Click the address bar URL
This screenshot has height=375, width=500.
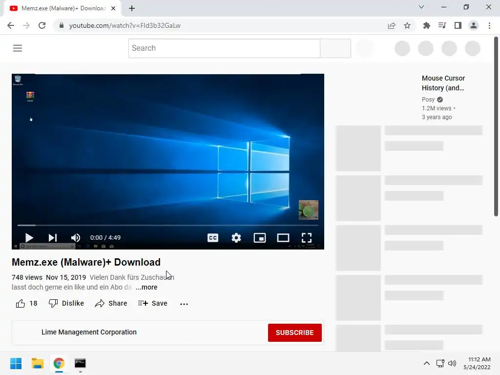[x=125, y=25]
